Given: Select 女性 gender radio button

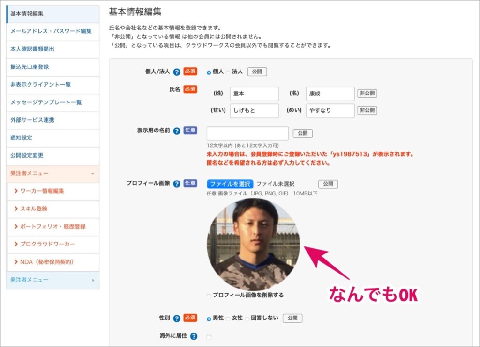Looking at the screenshot, I should click(x=228, y=319).
